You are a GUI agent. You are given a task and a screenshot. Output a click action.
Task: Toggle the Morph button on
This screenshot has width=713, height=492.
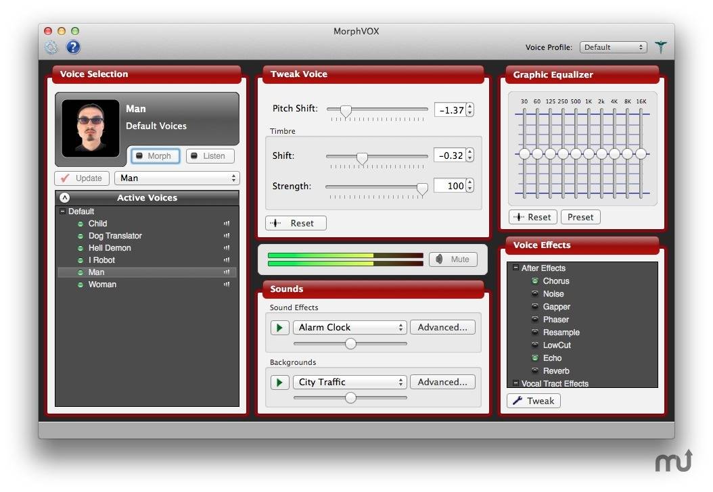click(155, 156)
